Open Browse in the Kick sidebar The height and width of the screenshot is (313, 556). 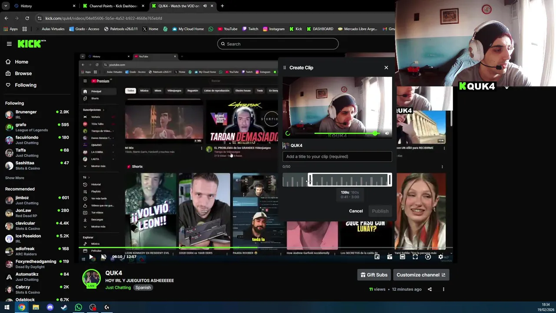(x=23, y=73)
